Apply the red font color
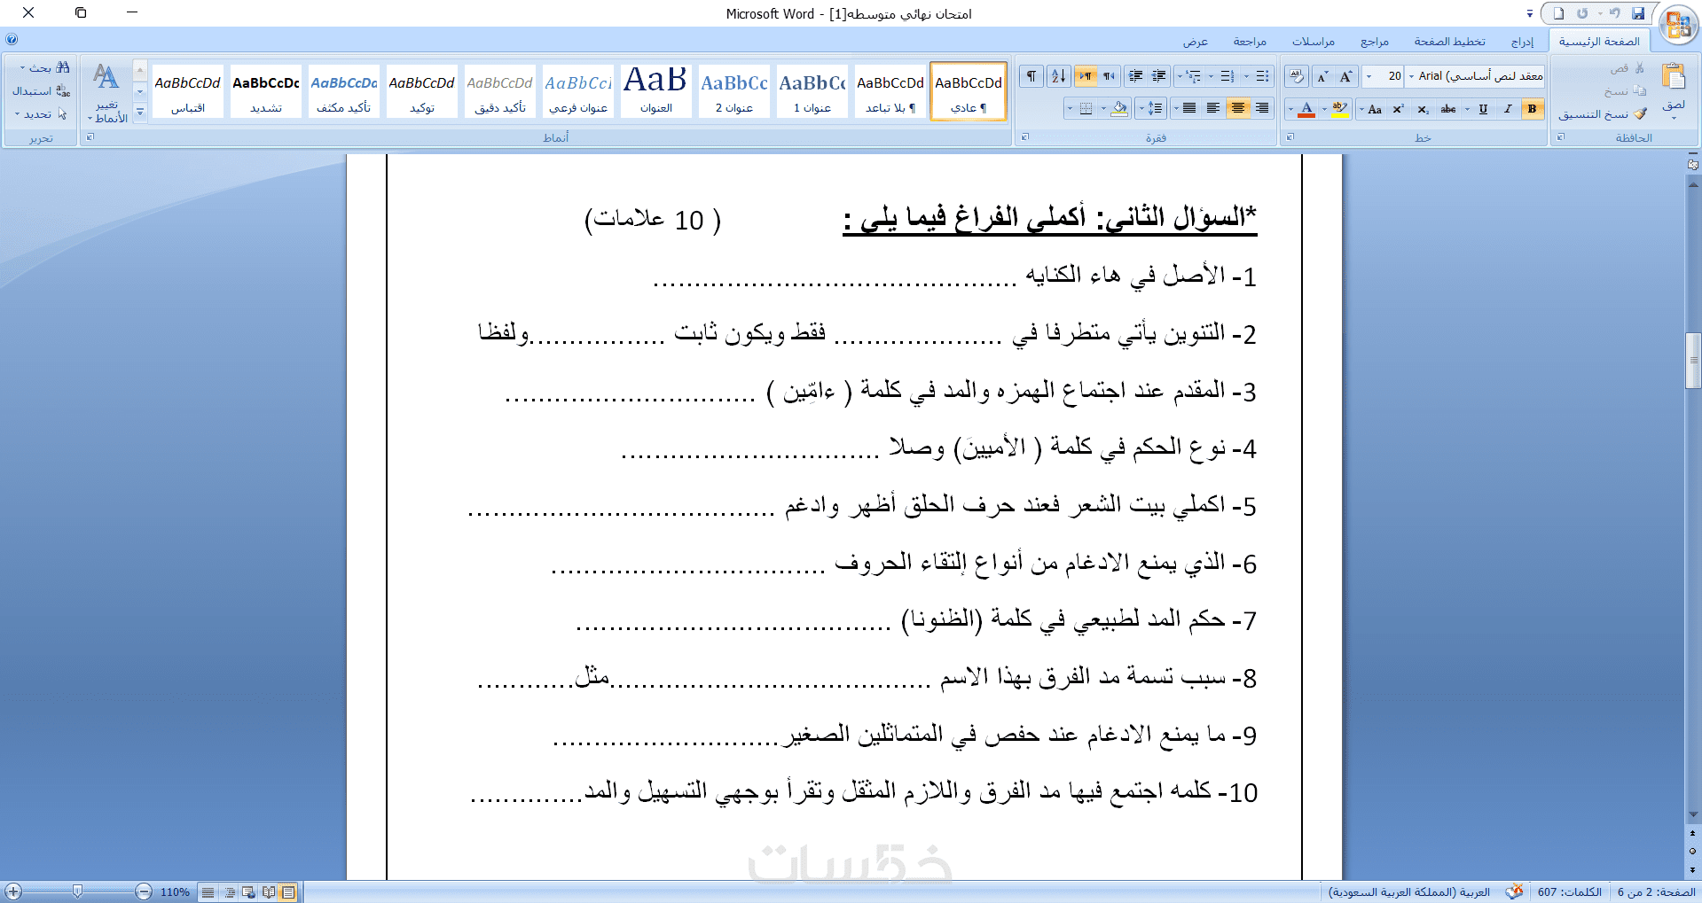Viewport: 1702px width, 903px height. pyautogui.click(x=1306, y=109)
